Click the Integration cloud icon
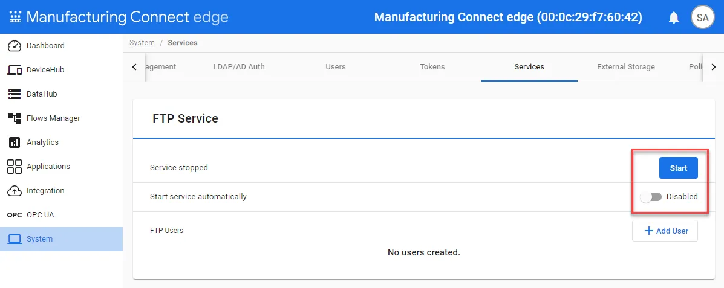 coord(15,191)
